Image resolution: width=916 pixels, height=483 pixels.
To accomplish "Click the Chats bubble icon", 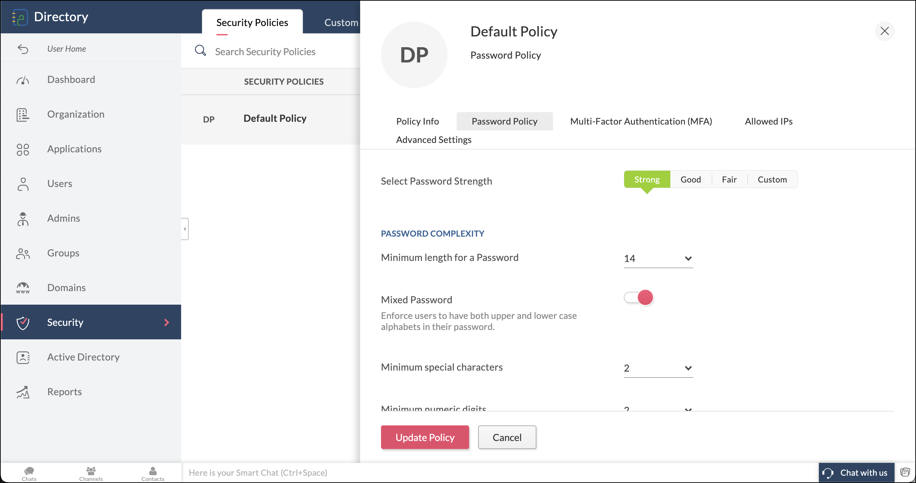I will coord(29,471).
